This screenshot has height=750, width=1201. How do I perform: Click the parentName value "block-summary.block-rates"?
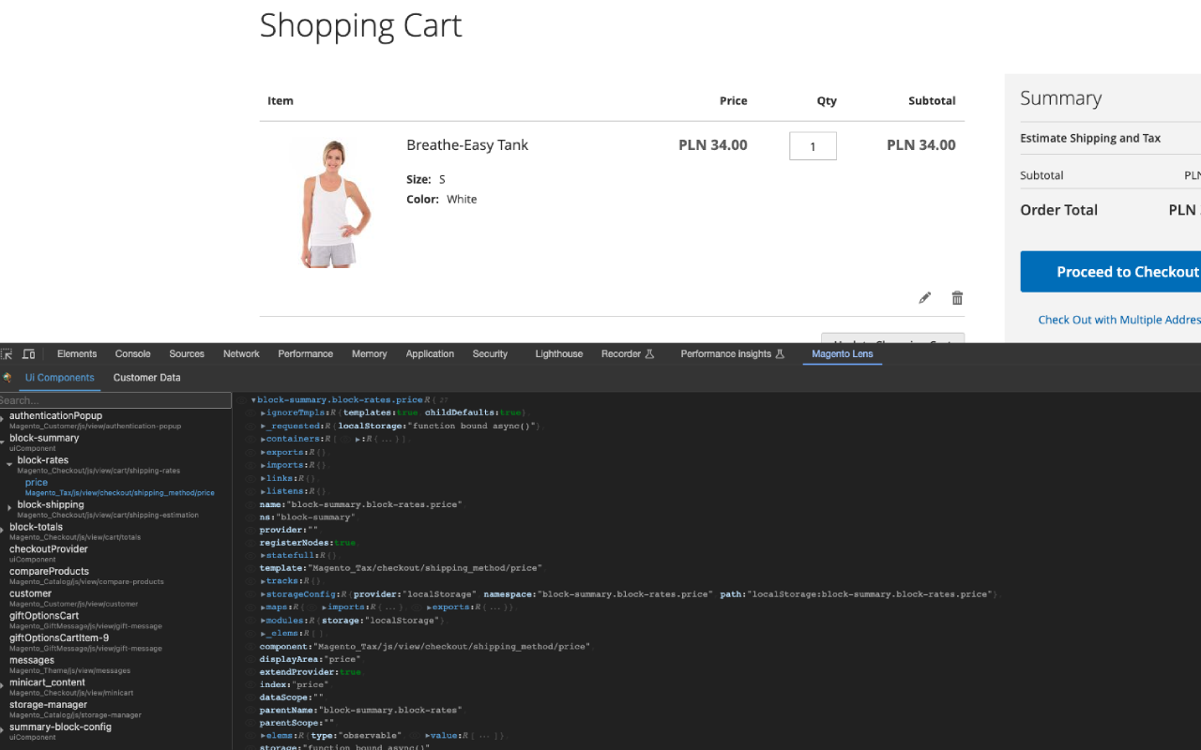pos(390,711)
